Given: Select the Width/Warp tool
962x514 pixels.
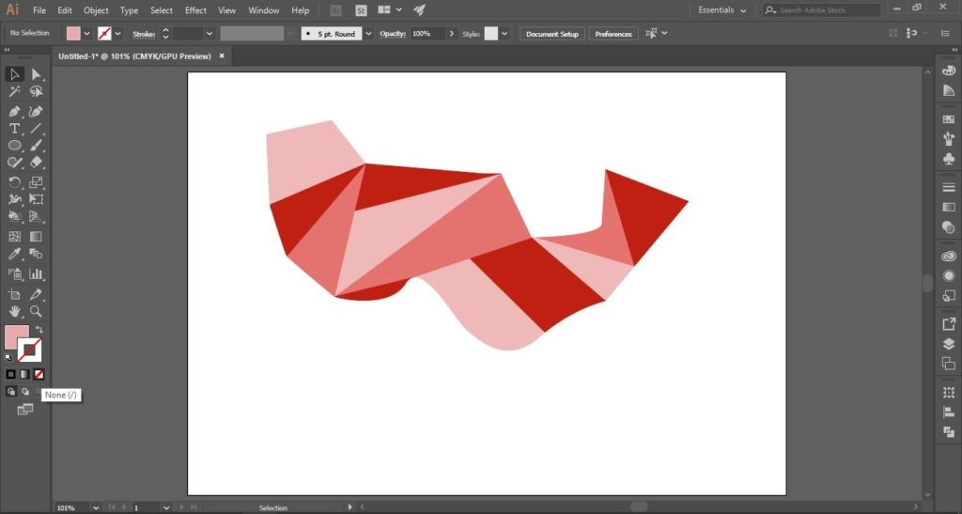Looking at the screenshot, I should 14,199.
